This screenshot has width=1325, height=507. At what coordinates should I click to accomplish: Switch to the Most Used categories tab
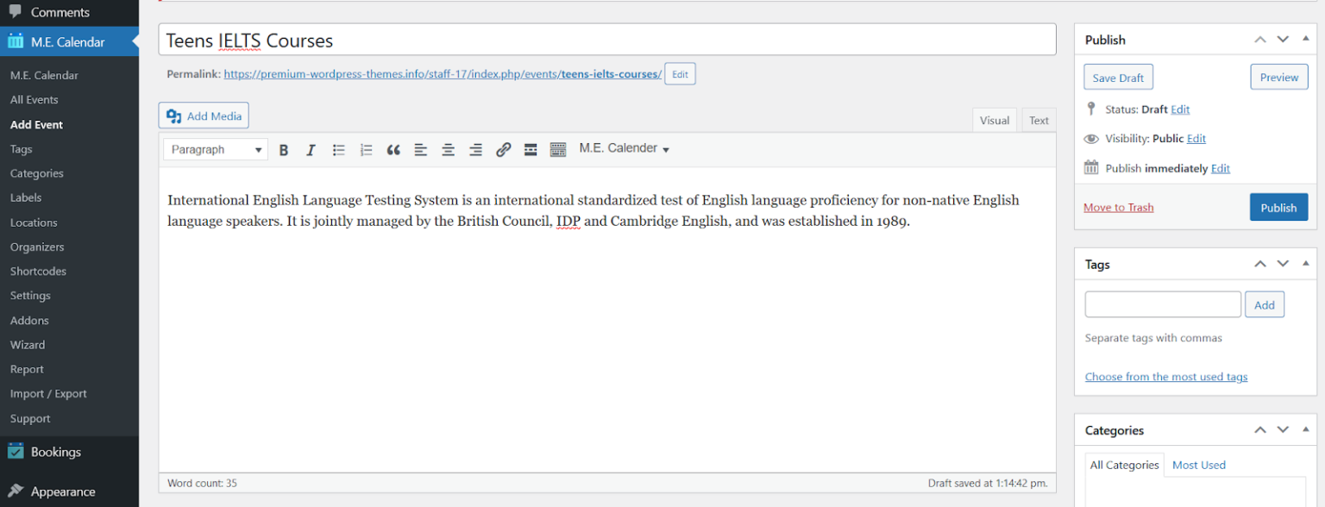point(1198,465)
